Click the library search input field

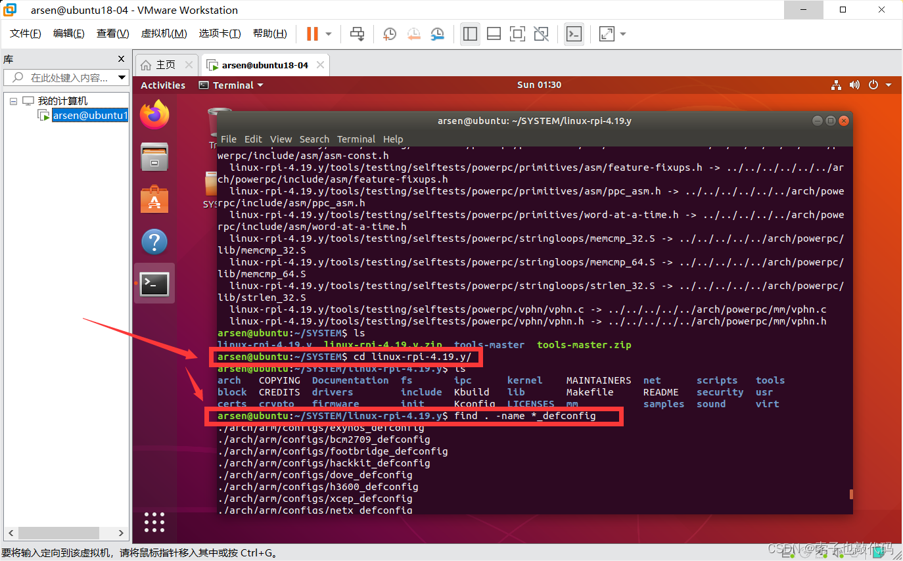(60, 78)
